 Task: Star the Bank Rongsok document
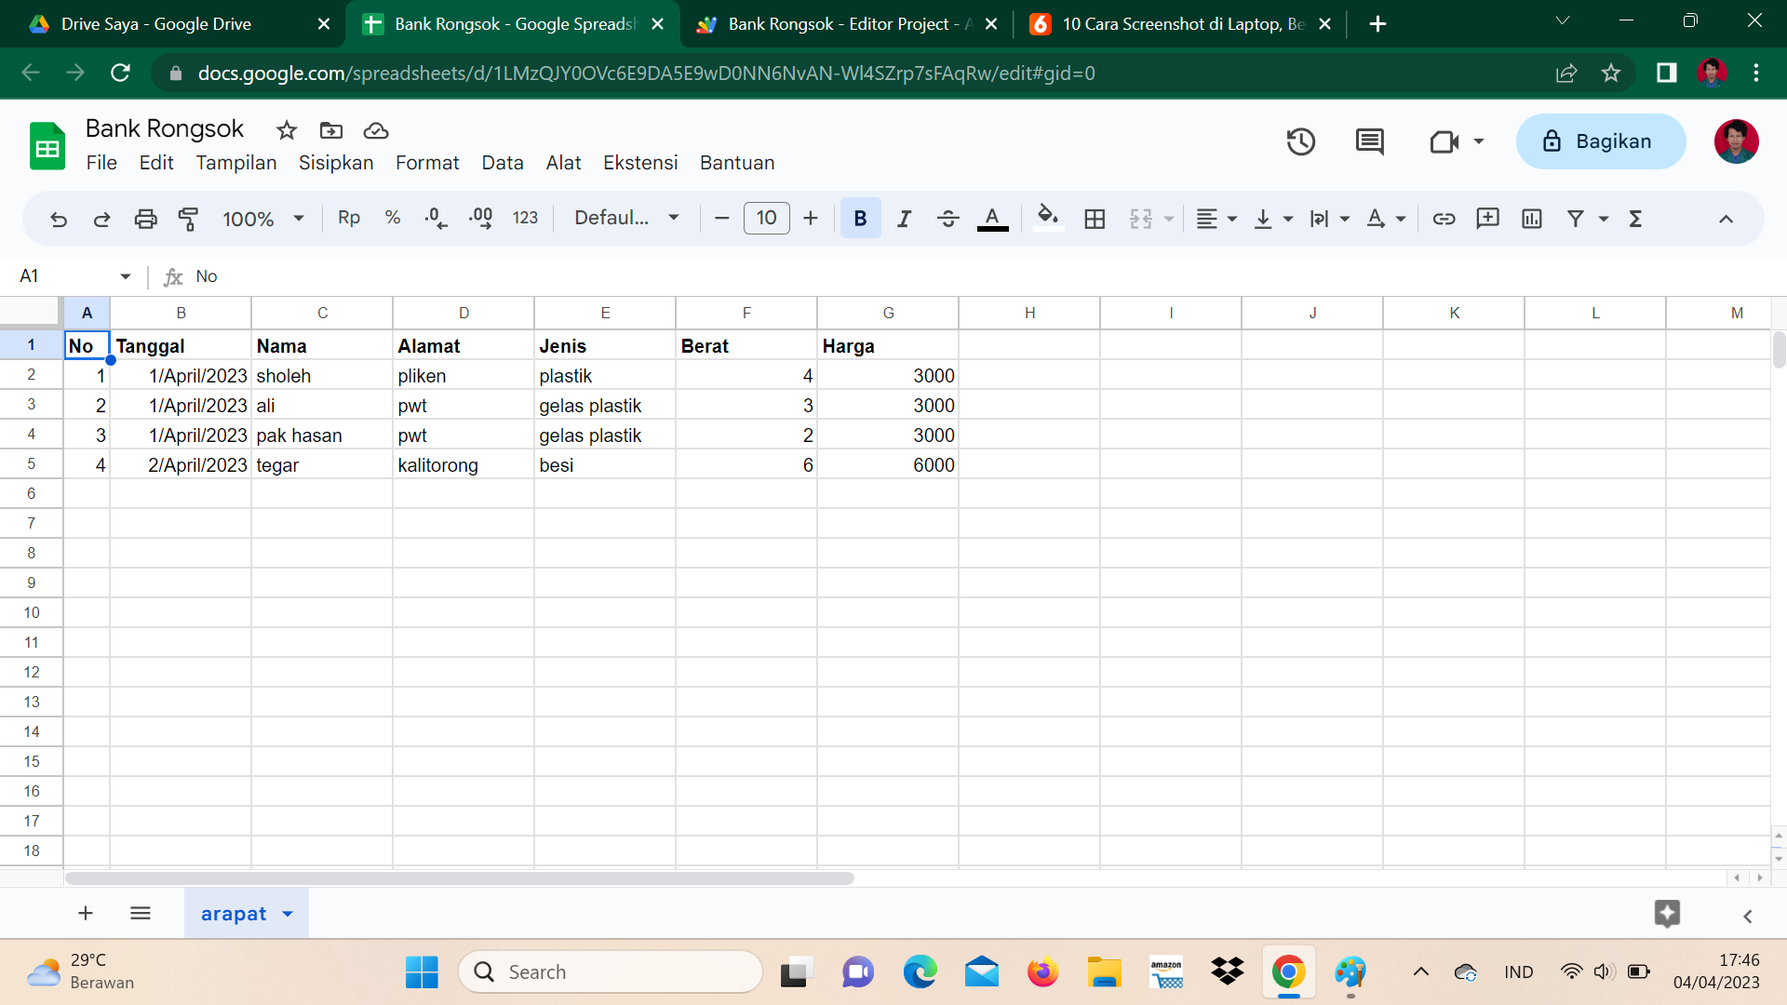coord(287,130)
